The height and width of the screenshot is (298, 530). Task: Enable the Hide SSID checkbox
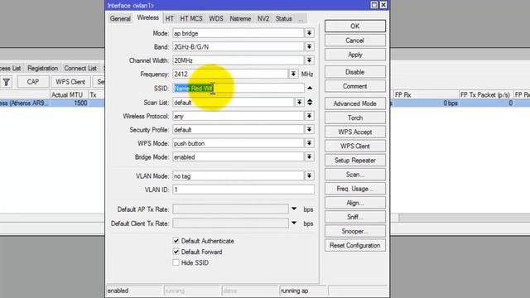[176, 262]
